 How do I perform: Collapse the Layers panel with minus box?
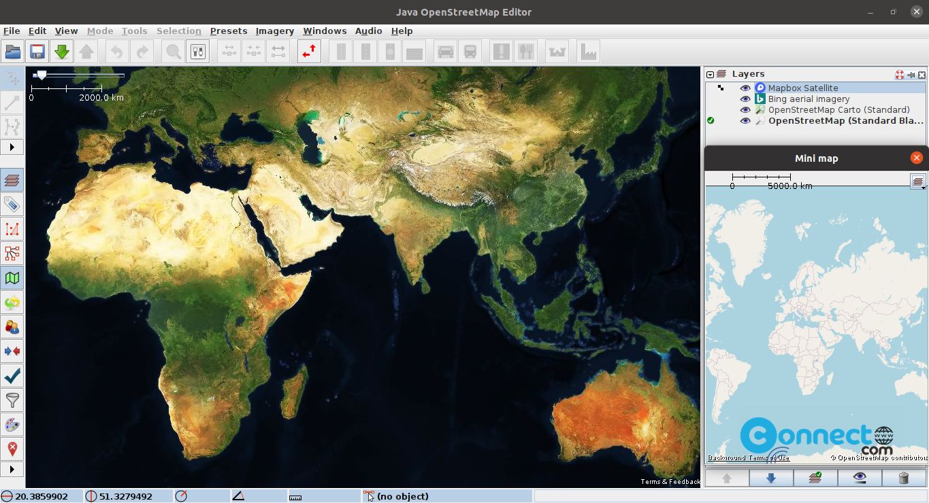(x=710, y=75)
